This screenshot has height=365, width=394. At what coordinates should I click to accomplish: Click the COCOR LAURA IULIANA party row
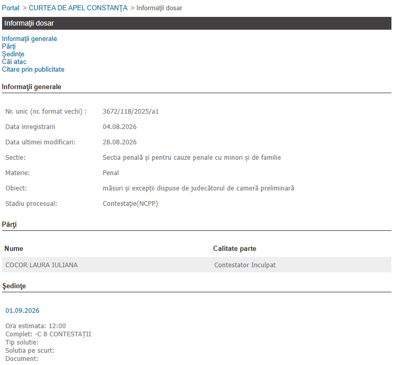(197, 265)
